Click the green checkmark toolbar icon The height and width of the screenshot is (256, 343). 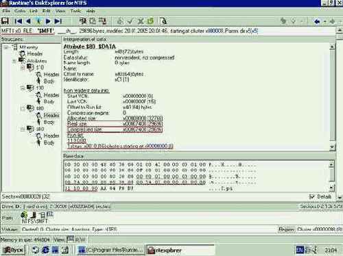click(x=130, y=21)
